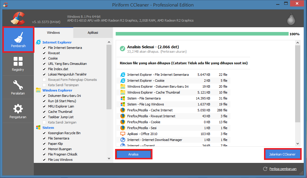This screenshot has height=178, width=307.
Task: Click Firefox icon of Riwayat Internet result
Action: click(x=123, y=116)
